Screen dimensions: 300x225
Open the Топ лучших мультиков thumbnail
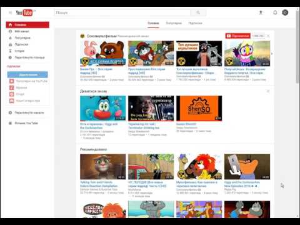coord(199,54)
